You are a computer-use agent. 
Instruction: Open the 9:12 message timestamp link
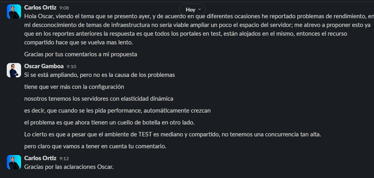click(64, 159)
